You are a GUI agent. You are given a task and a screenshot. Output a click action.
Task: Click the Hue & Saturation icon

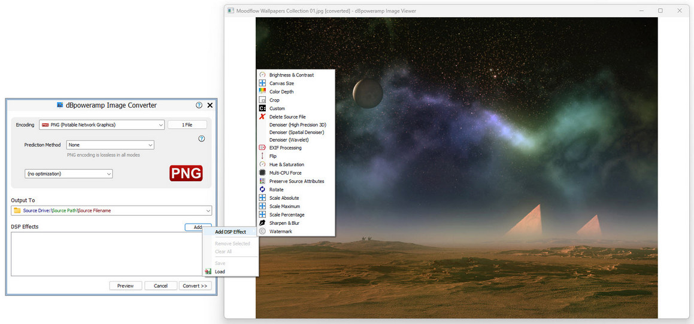[x=262, y=164]
